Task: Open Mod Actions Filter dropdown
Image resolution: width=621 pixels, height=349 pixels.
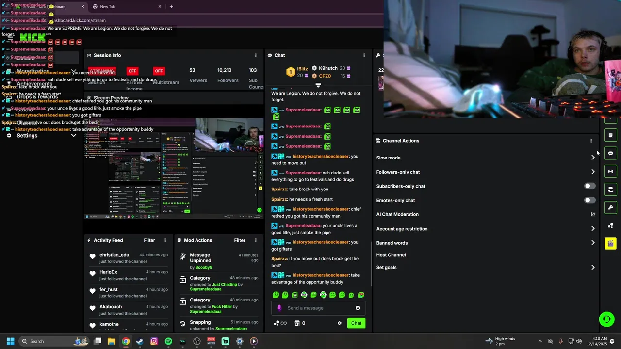Action: point(240,240)
